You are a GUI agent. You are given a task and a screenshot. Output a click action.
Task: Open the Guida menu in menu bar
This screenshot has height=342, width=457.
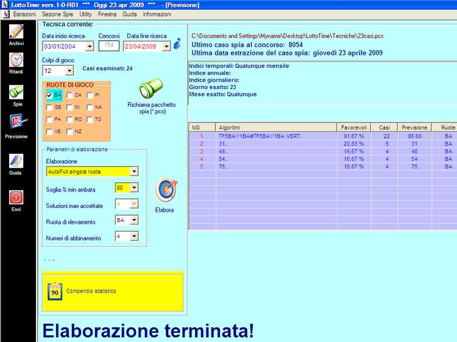pos(129,14)
